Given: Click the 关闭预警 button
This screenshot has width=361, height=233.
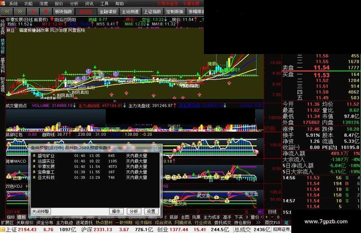Looking at the screenshot, I should [41, 211].
